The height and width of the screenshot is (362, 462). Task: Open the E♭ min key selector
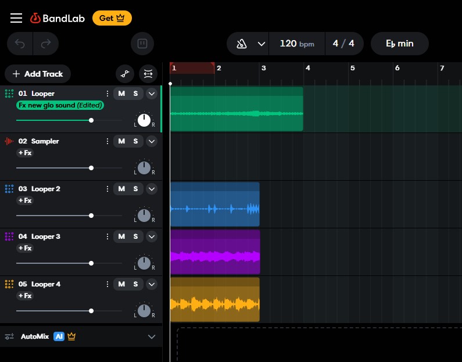point(400,44)
